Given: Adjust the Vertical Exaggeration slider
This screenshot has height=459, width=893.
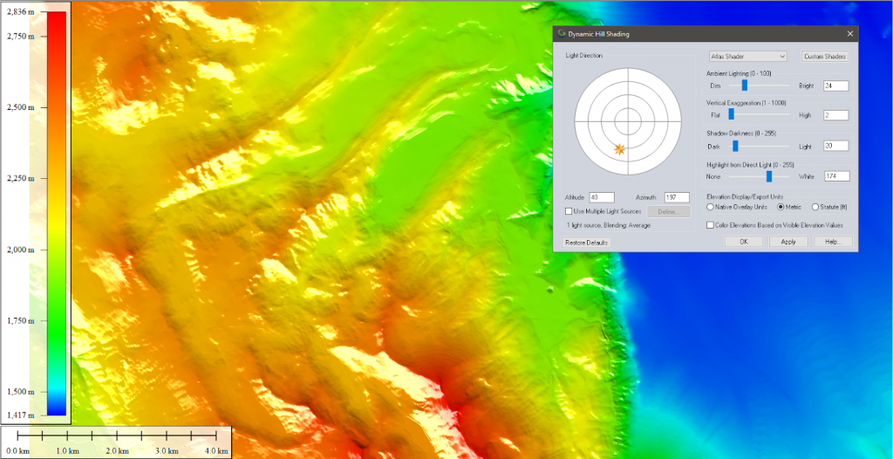Looking at the screenshot, I should coord(732,114).
